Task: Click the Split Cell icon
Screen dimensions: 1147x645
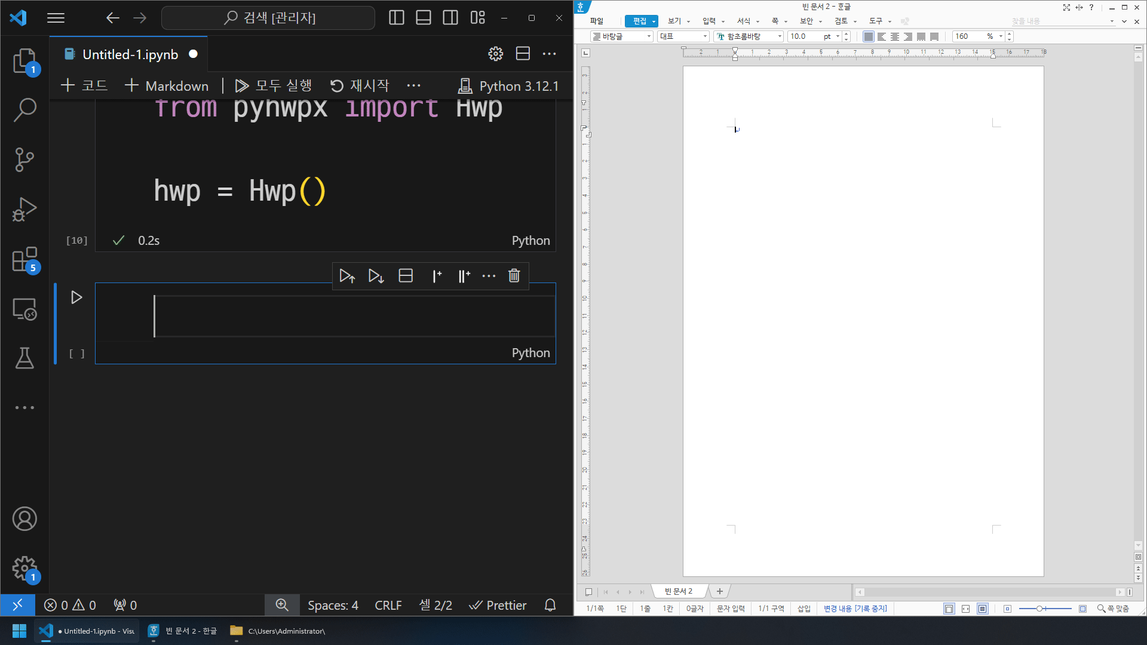Action: click(405, 276)
